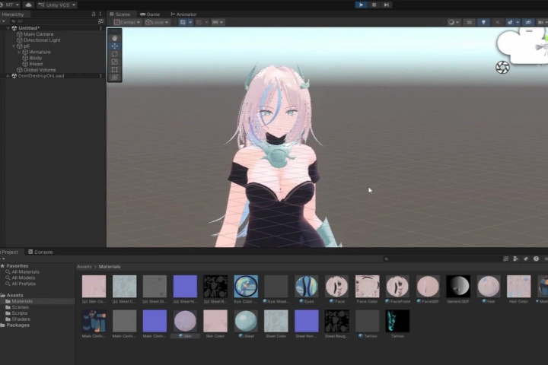Expand the Armature object in Hierarchy
Viewport: 548px width, 365px height.
click(x=19, y=52)
